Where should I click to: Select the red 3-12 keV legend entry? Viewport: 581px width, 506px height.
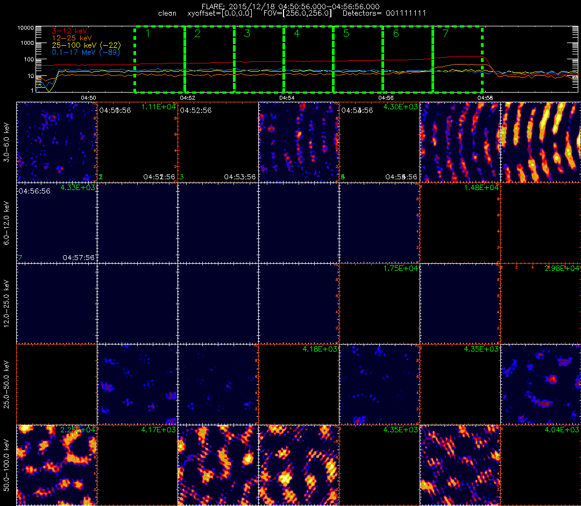69,31
